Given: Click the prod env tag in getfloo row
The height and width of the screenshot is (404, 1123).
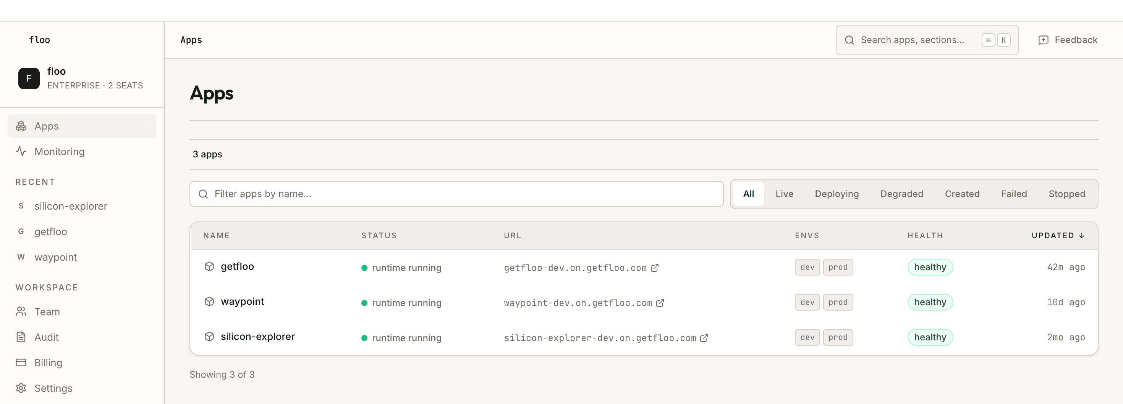Looking at the screenshot, I should point(837,268).
